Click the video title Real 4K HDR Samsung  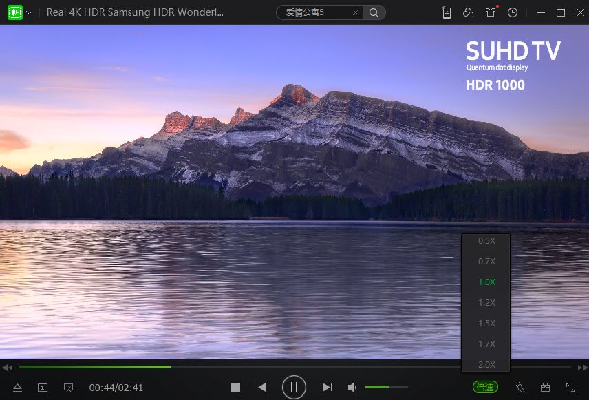click(135, 12)
